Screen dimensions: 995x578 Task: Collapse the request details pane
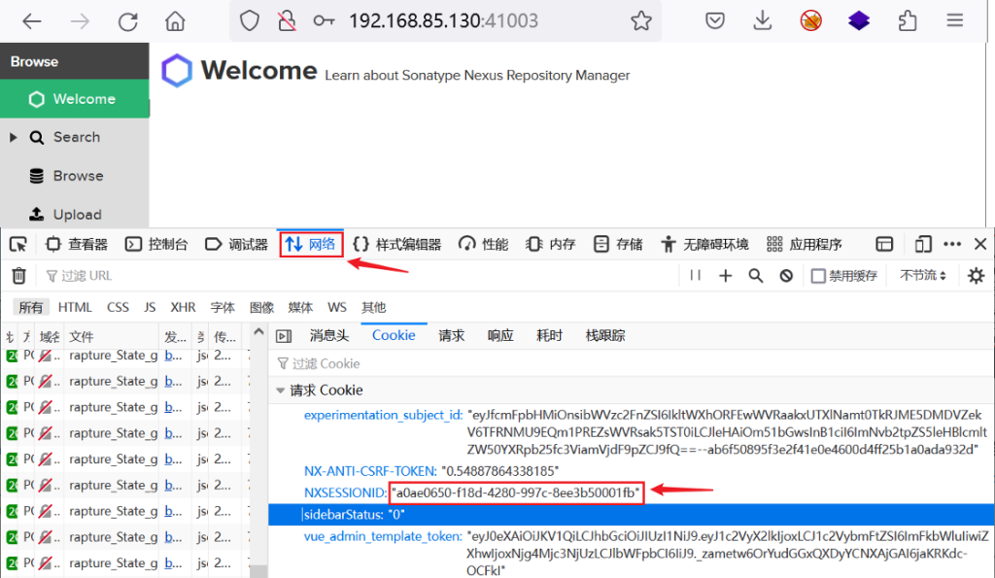(x=284, y=336)
